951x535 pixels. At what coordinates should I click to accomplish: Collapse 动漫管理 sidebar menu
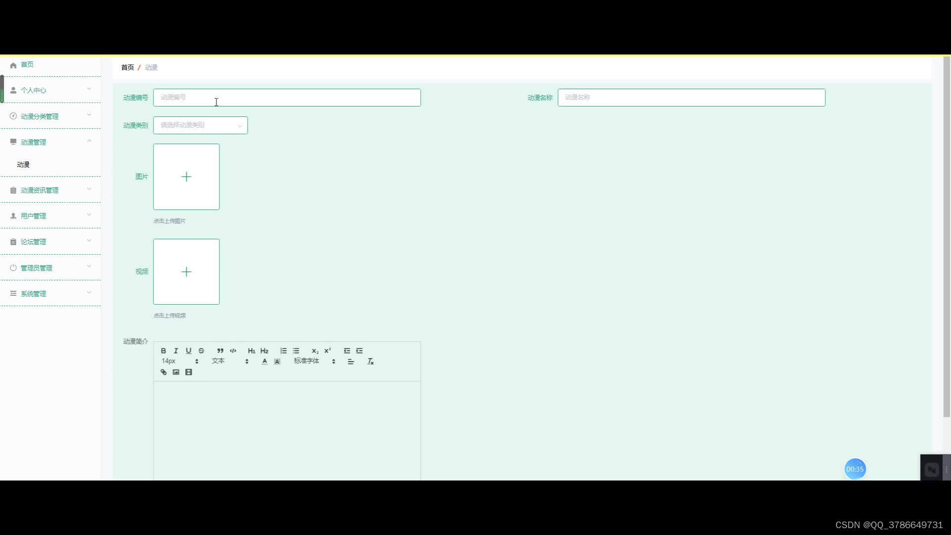click(50, 142)
